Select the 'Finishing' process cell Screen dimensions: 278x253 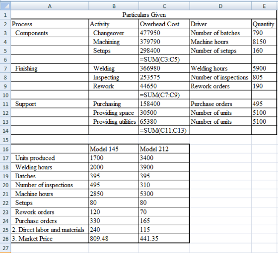(50, 68)
